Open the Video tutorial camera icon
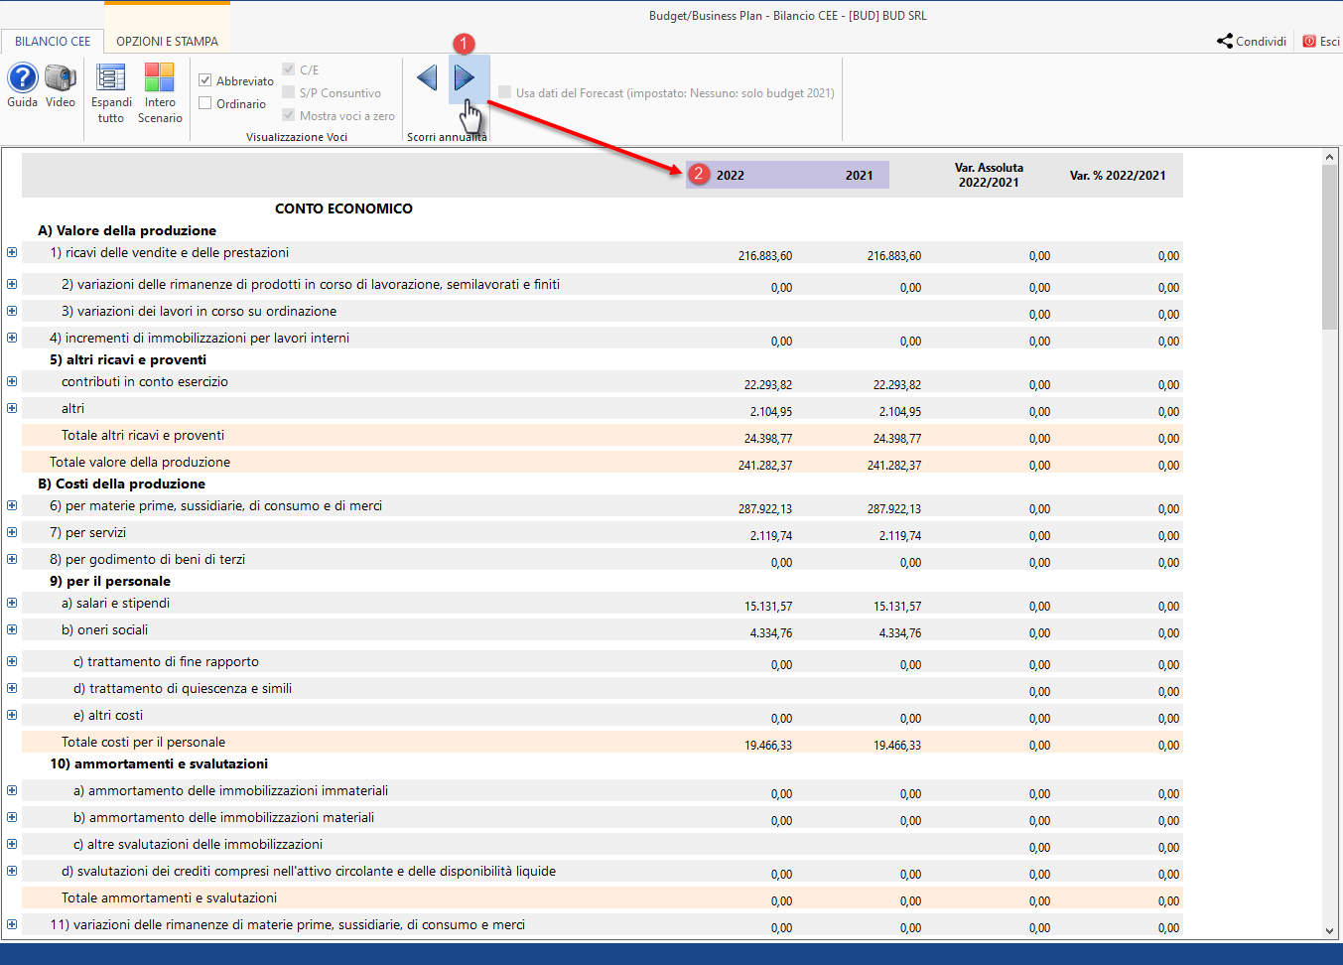Image resolution: width=1343 pixels, height=965 pixels. [x=61, y=77]
